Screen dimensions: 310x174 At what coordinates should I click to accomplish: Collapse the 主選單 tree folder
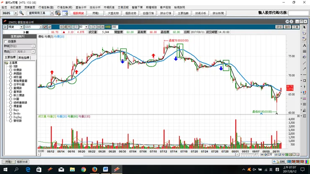(6, 63)
